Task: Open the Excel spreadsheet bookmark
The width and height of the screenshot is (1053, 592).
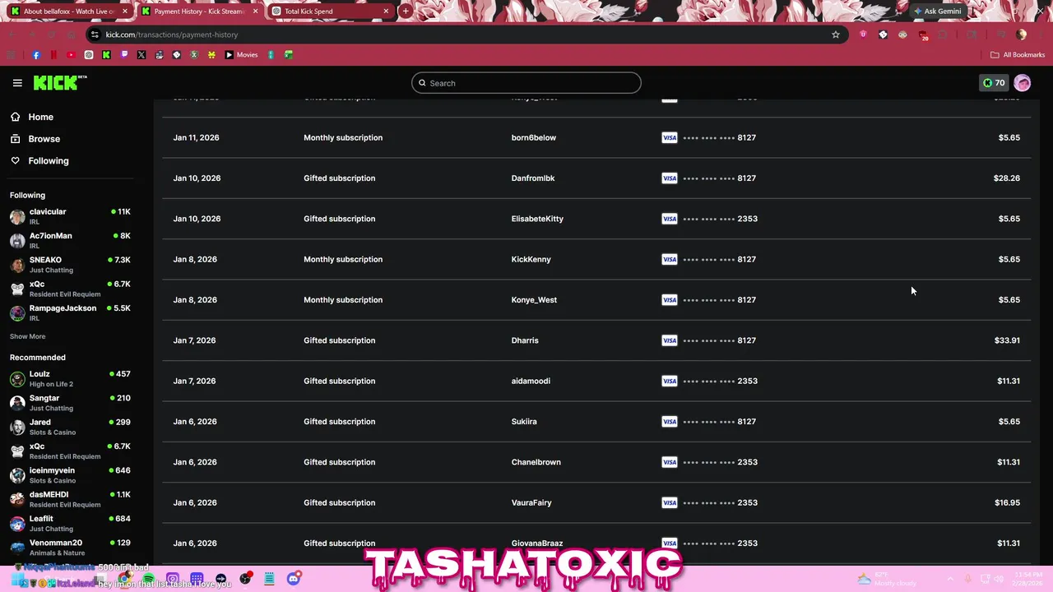Action: (289, 55)
